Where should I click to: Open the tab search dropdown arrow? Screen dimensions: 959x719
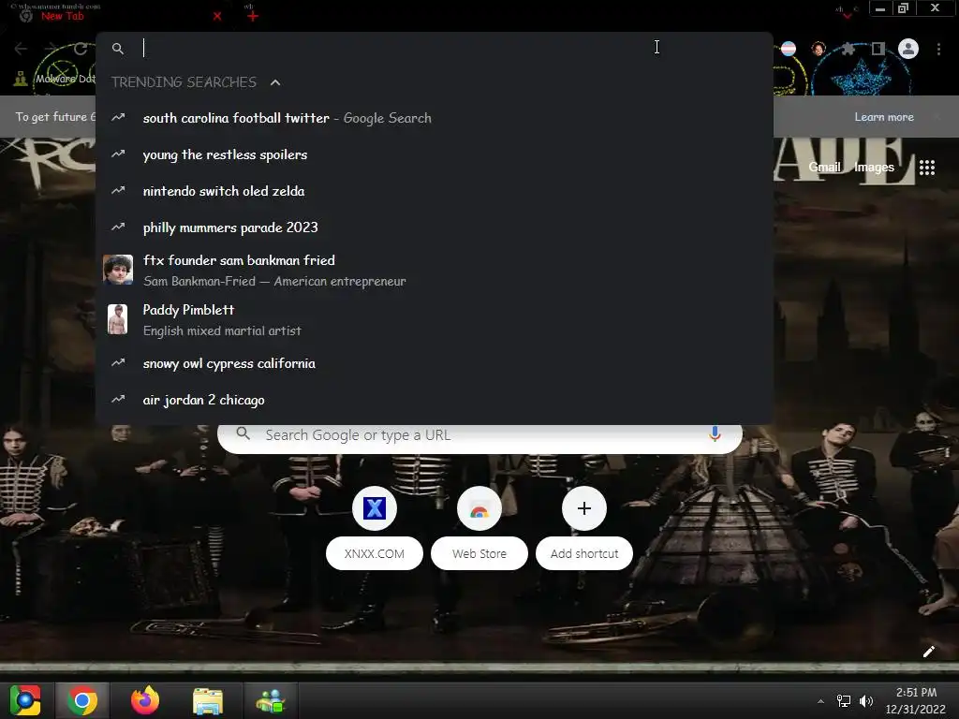[x=847, y=15]
